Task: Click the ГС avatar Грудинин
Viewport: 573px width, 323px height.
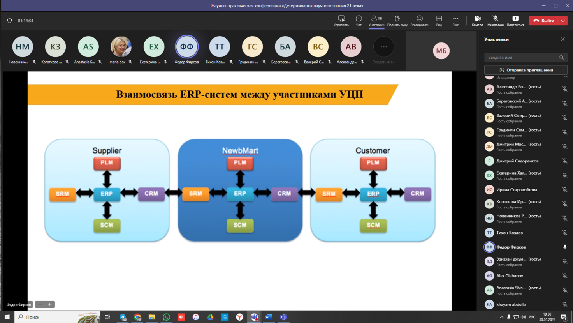Action: coord(252,47)
